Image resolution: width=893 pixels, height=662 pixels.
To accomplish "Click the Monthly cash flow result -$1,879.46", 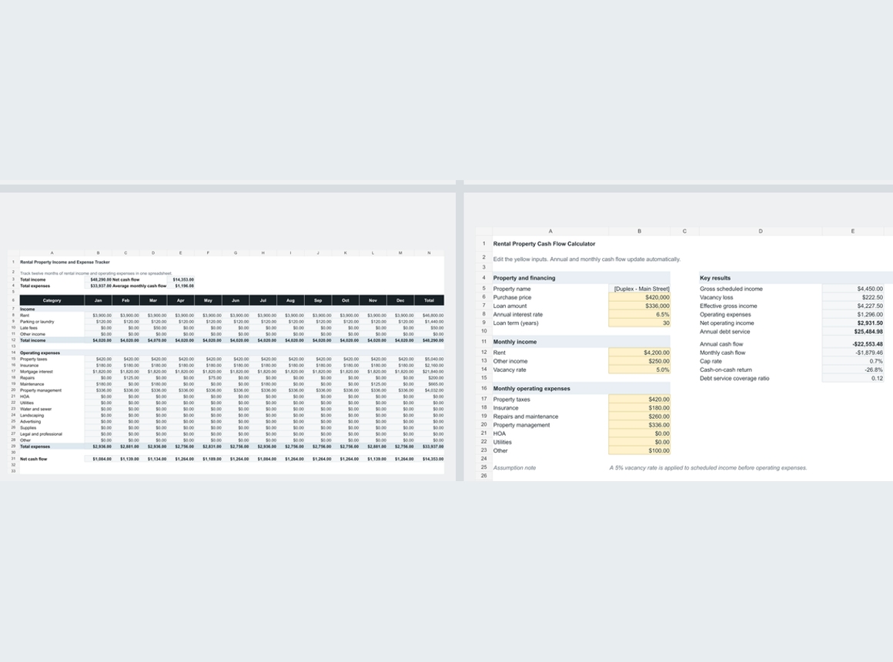I will pyautogui.click(x=852, y=353).
